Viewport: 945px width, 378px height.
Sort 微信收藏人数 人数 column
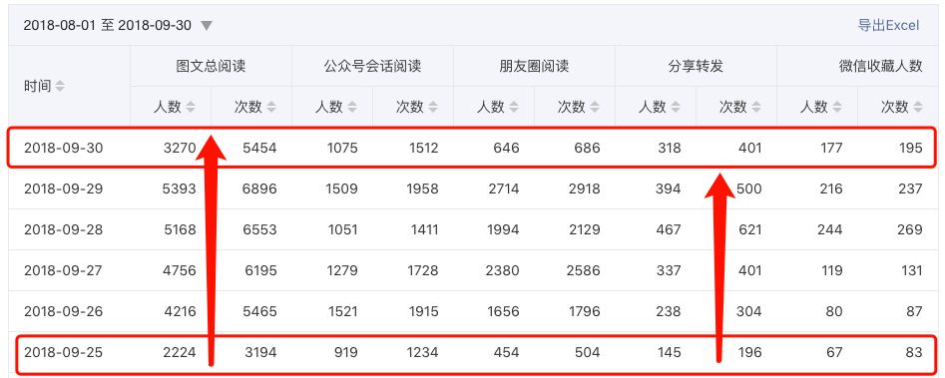point(836,107)
